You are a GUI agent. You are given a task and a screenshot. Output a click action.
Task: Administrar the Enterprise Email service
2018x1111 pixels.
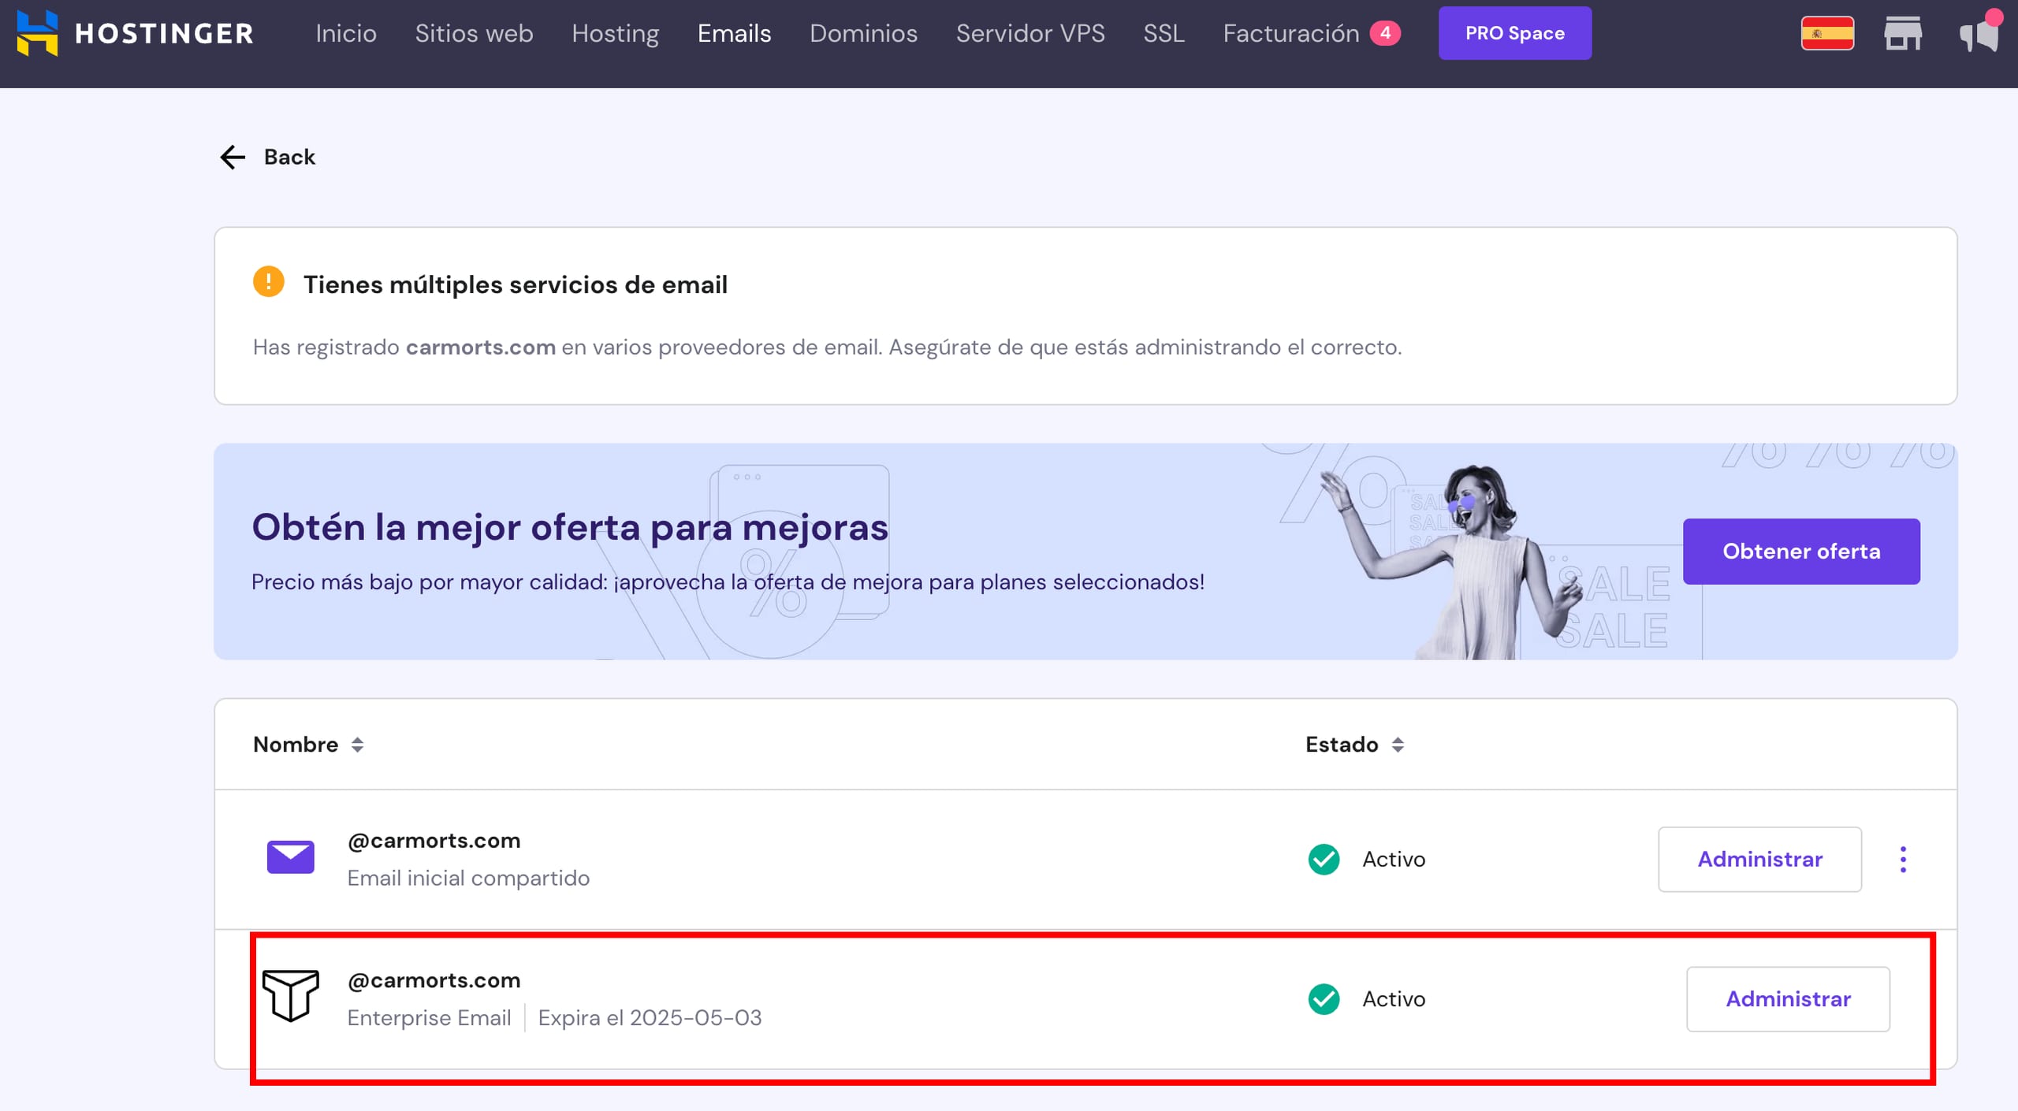[x=1787, y=999]
